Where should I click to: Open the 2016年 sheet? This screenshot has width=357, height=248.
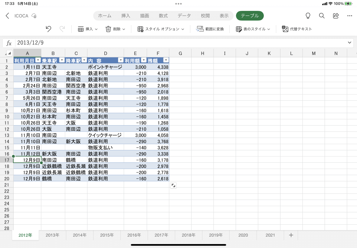(x=134, y=235)
